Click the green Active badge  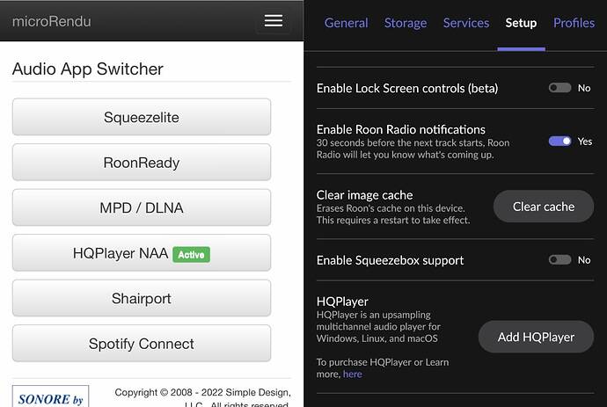[x=191, y=255]
